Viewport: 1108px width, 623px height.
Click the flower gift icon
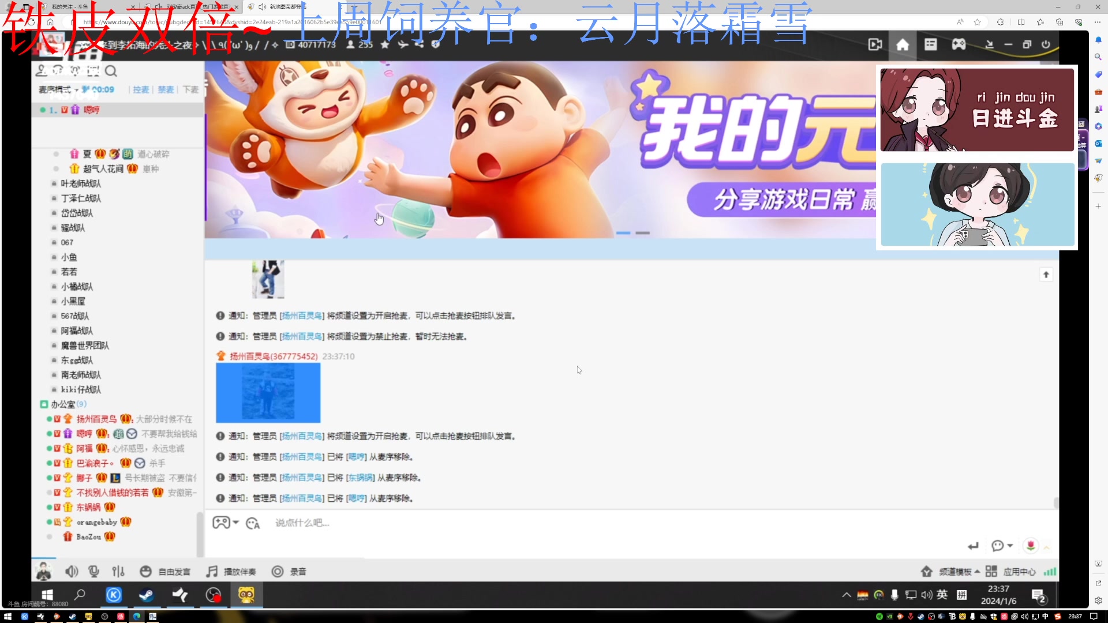(1031, 546)
